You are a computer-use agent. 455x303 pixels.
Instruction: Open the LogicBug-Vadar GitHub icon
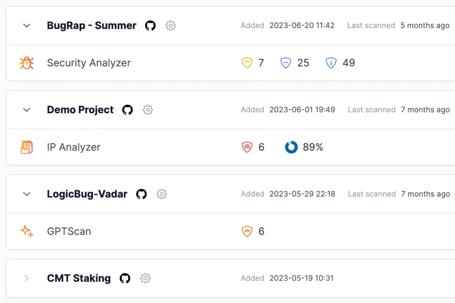141,194
